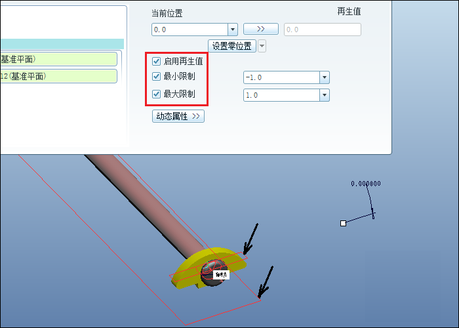The height and width of the screenshot is (328, 459).
Task: Open the minimum limit -1.0 dropdown
Action: [x=325, y=77]
